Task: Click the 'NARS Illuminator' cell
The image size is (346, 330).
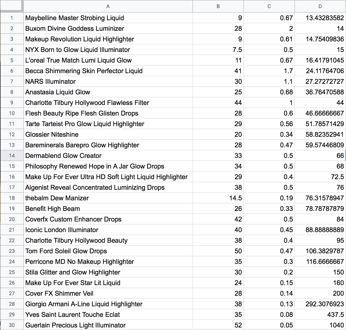Action: pos(108,81)
